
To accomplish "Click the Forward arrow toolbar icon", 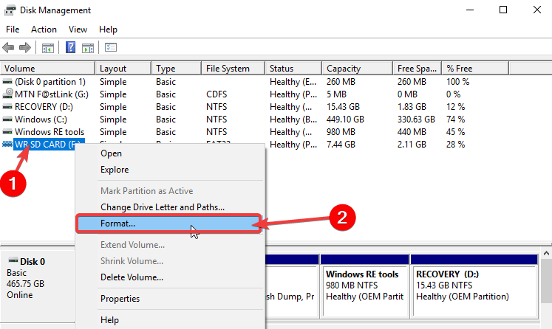I will click(24, 48).
